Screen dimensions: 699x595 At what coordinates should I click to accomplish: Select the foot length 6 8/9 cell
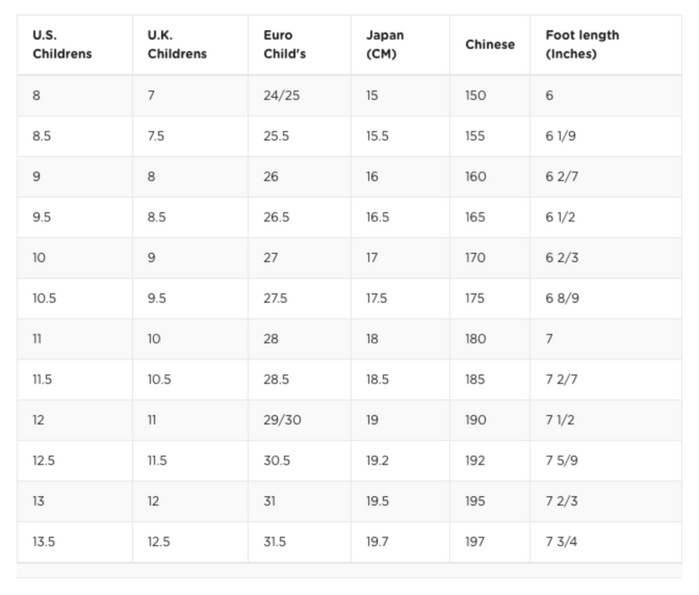(606, 298)
